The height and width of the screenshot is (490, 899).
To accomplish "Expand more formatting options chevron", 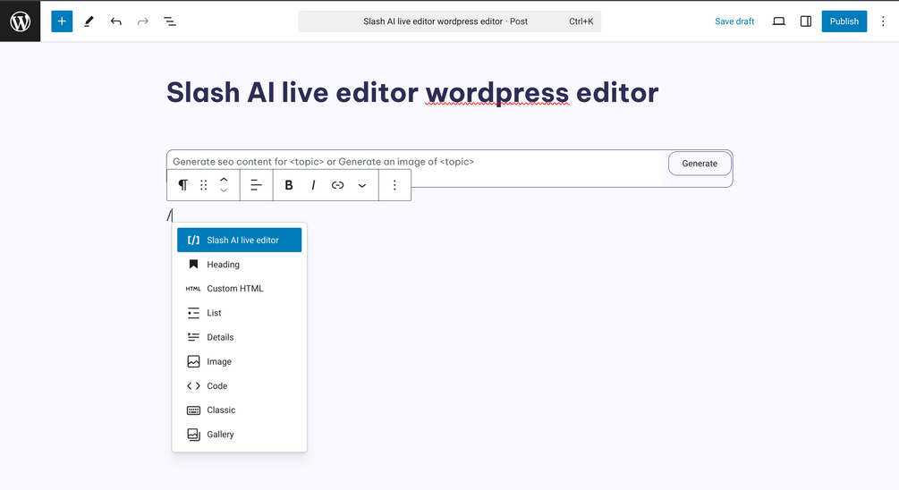I will [361, 185].
